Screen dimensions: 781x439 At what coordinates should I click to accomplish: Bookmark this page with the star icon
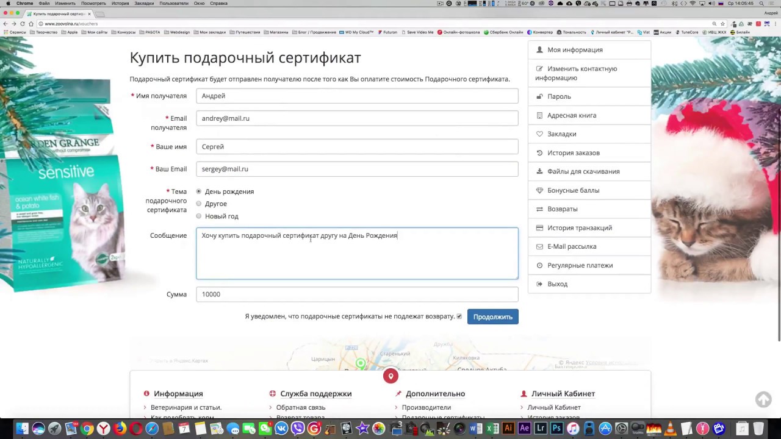click(723, 24)
